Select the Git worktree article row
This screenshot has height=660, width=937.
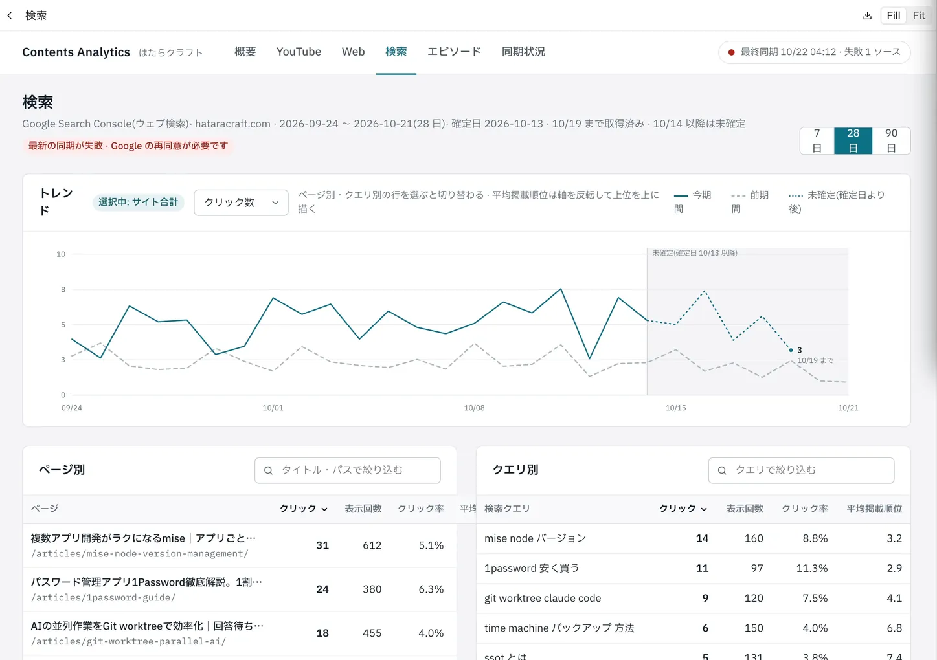point(240,633)
